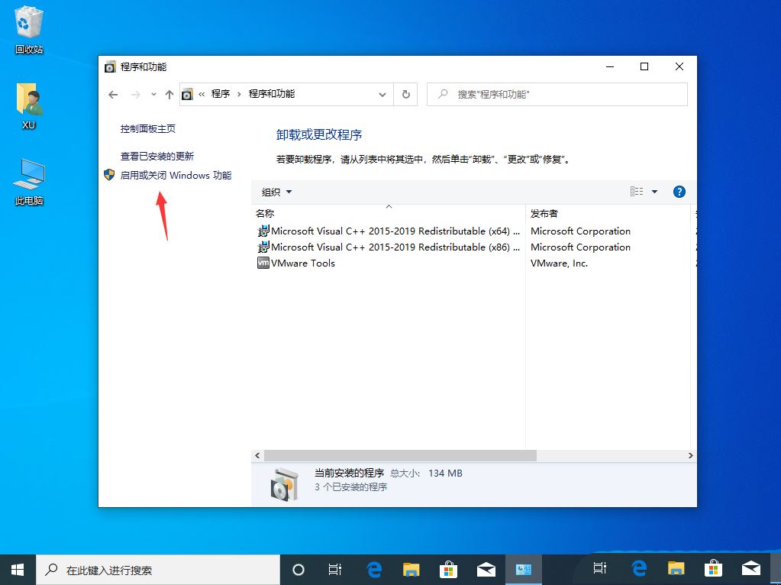Click the back arrow navigation icon
Image resolution: width=781 pixels, height=585 pixels.
(x=112, y=93)
